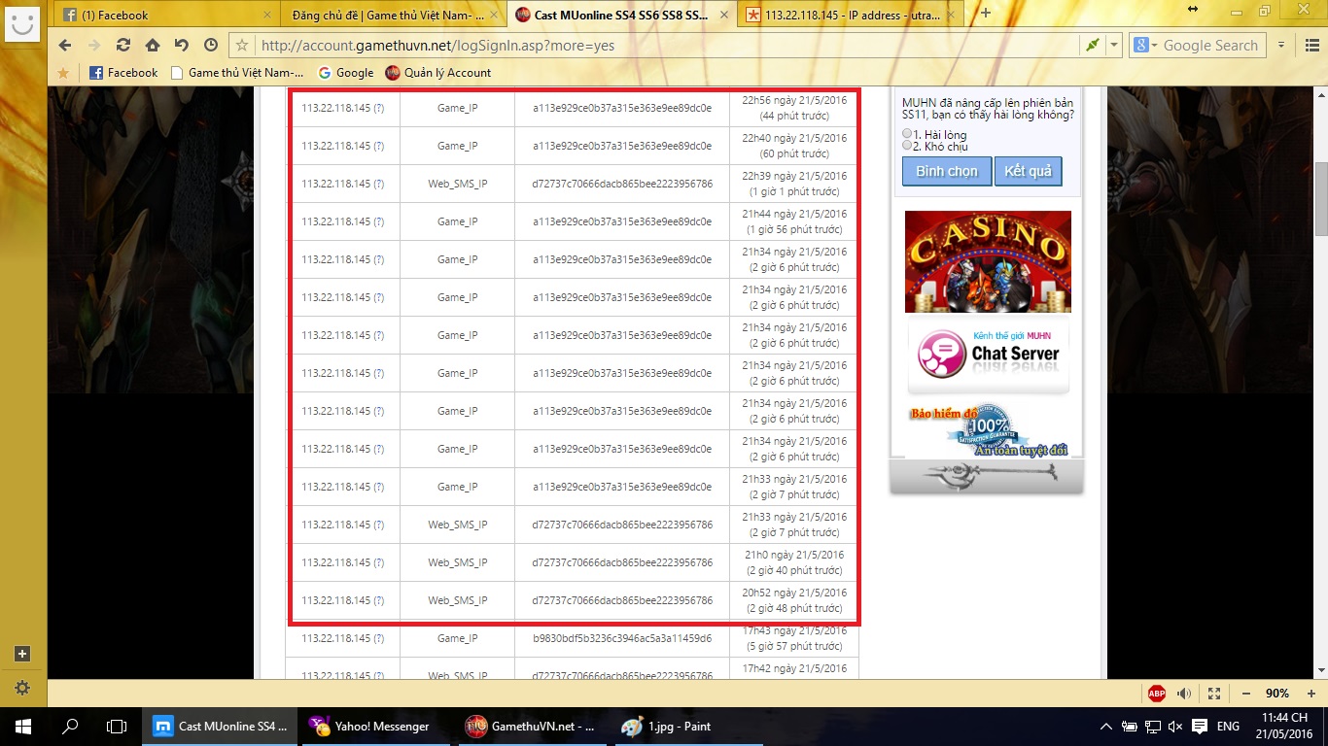Open the browser main menu list icon
This screenshot has height=746, width=1328.
[x=1282, y=46]
